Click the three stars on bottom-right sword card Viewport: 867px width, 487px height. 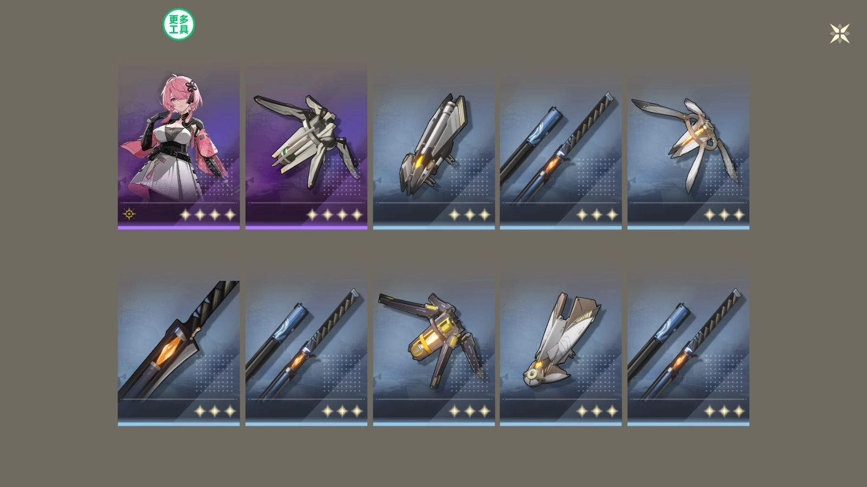(x=724, y=411)
